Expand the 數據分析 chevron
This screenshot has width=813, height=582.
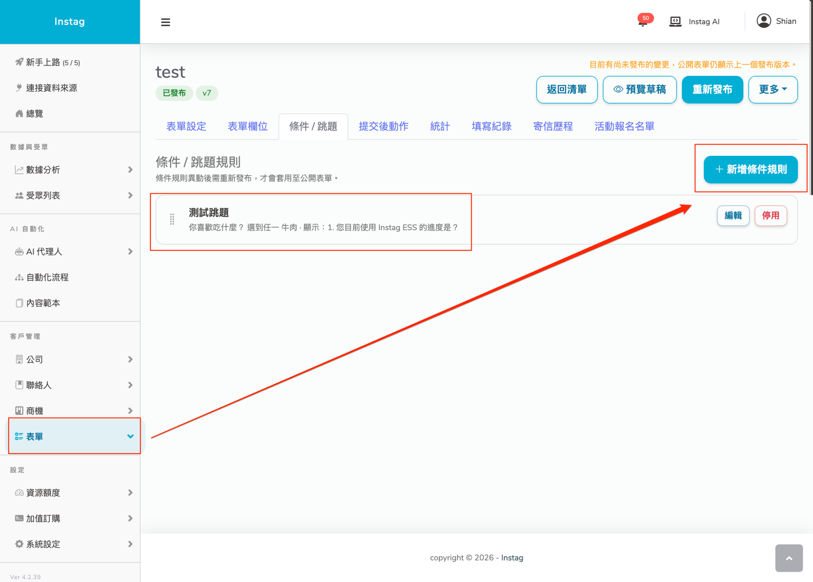pos(130,170)
